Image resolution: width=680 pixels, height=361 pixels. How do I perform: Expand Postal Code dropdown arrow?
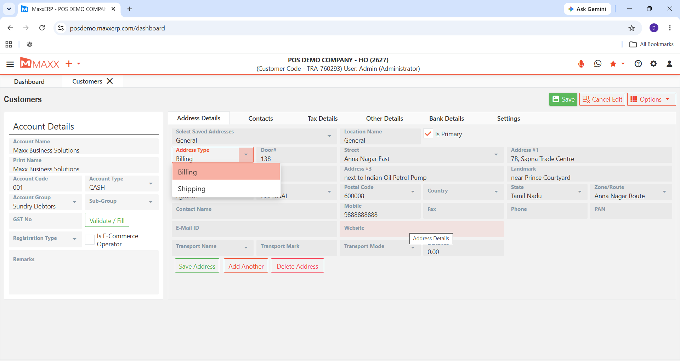point(413,192)
